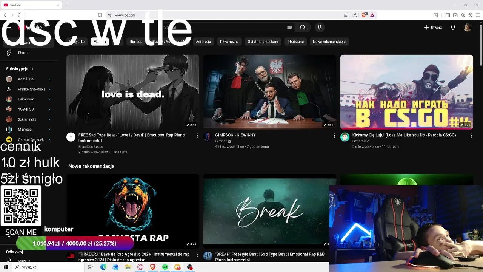The width and height of the screenshot is (483, 272).
Task: Open Gimper channel avatar under GIMPSON video
Action: pyautogui.click(x=208, y=137)
